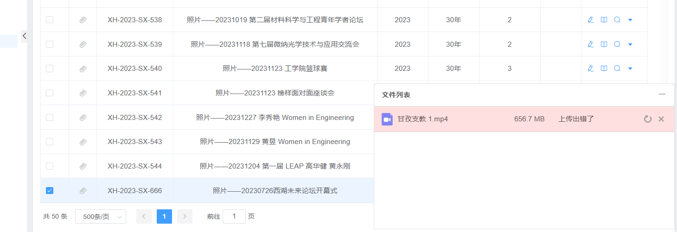Expand dropdown arrow in row XH-2023-SX-540
The image size is (677, 232).
(630, 69)
